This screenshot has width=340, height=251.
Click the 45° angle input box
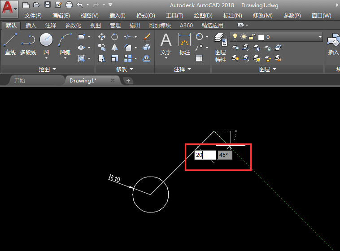point(225,155)
